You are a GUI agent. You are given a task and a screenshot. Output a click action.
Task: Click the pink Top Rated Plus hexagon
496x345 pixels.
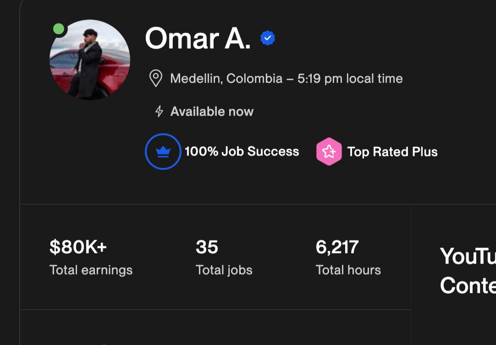(329, 152)
